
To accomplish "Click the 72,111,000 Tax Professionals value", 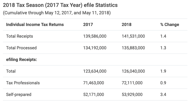I will (x=132, y=83).
